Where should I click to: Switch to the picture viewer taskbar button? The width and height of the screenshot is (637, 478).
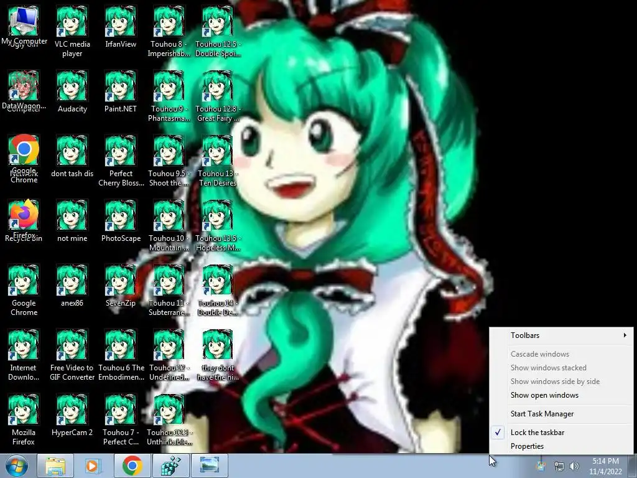coord(209,466)
